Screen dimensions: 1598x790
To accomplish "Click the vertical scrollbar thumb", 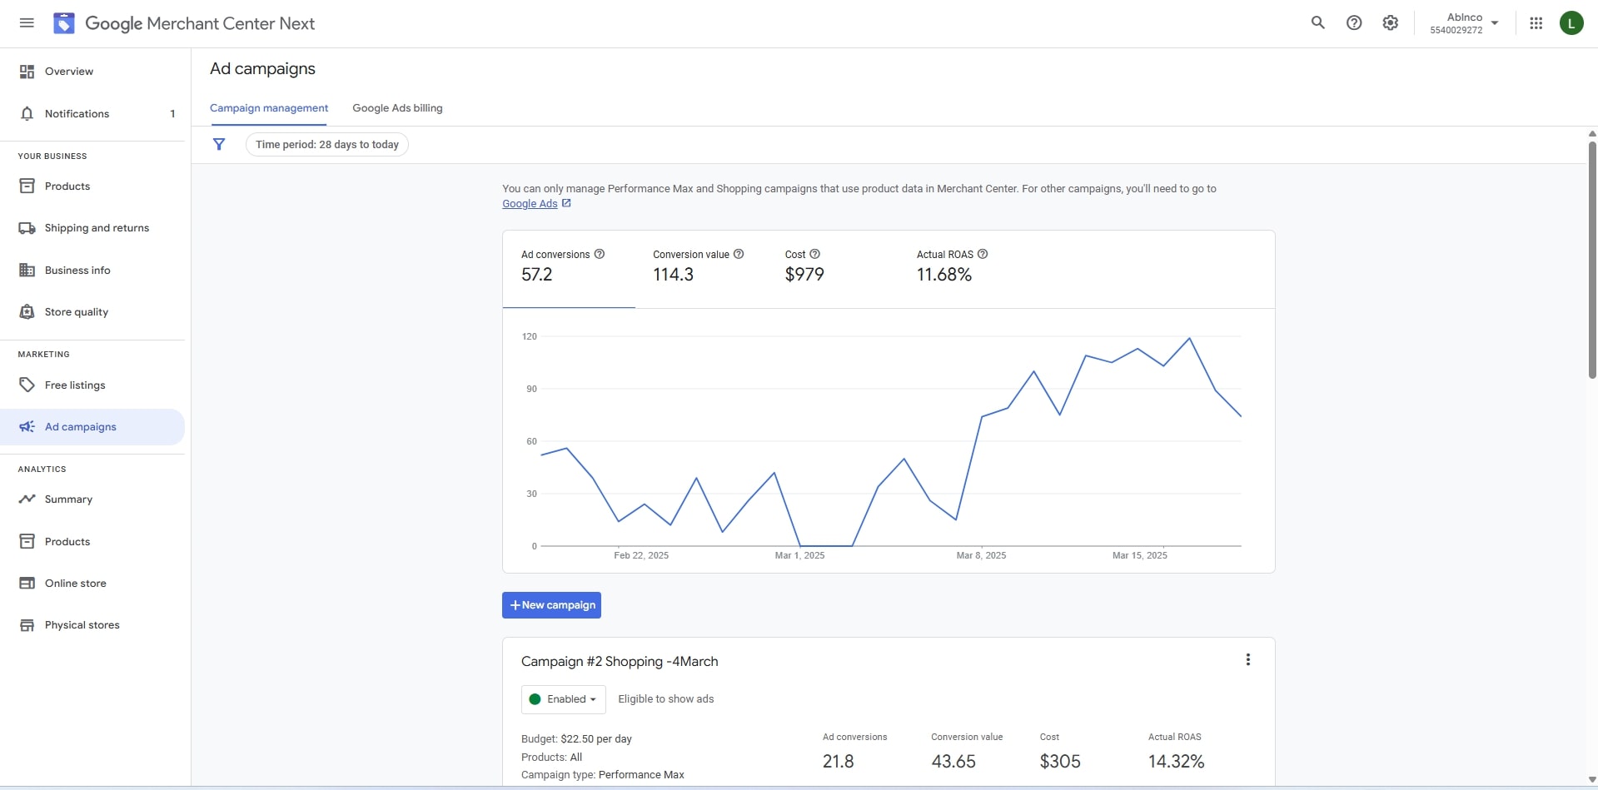I will click(1591, 260).
